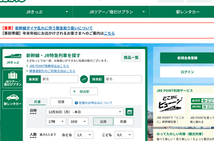Open the calendar date picker icon
Image resolution: width=214 pixels, height=141 pixels.
coord(129,112)
